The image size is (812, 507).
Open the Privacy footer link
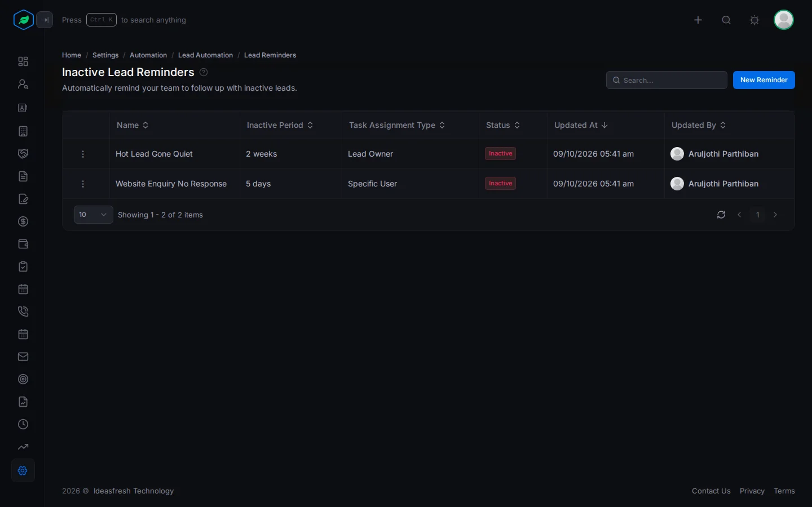[x=752, y=491]
